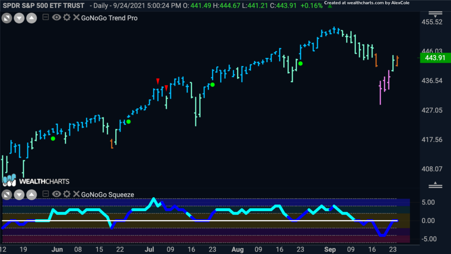The image size is (451, 254).
Task: Open GoNoGo Trend Pro settings gear
Action: pos(67,18)
